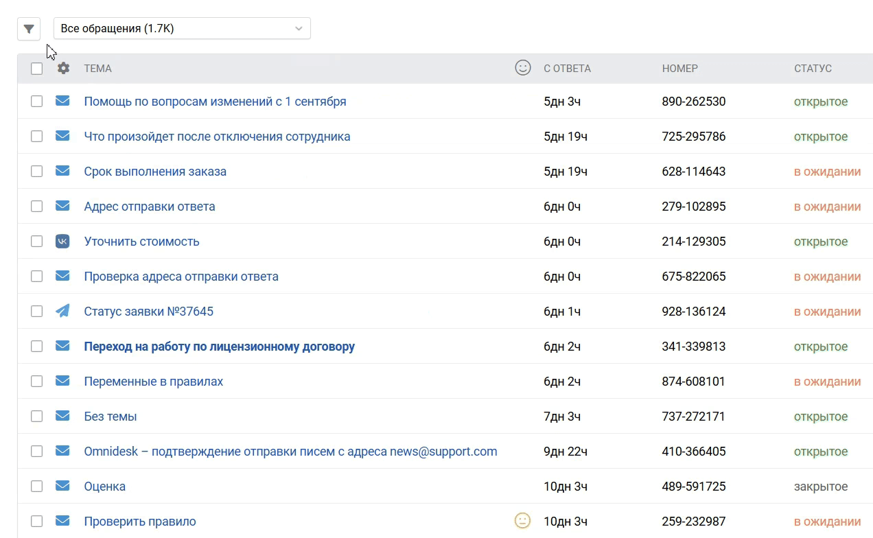Expand the Все обращения (1.7K) dropdown
Screen dimensions: 873x538
coord(182,29)
